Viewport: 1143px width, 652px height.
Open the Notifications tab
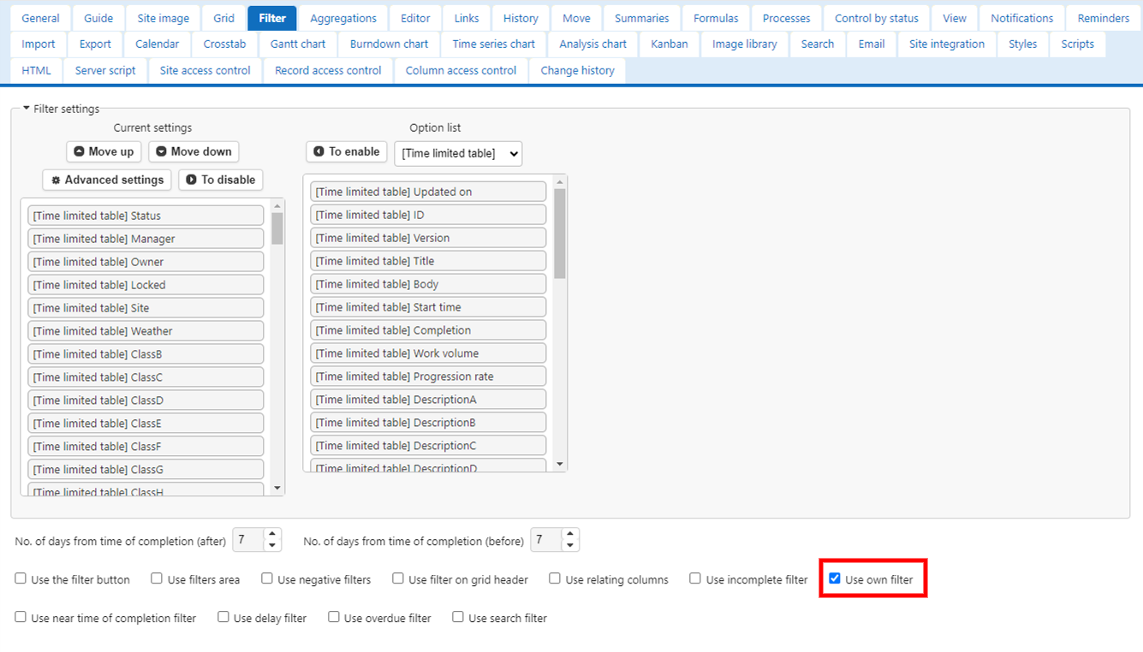click(x=1022, y=18)
